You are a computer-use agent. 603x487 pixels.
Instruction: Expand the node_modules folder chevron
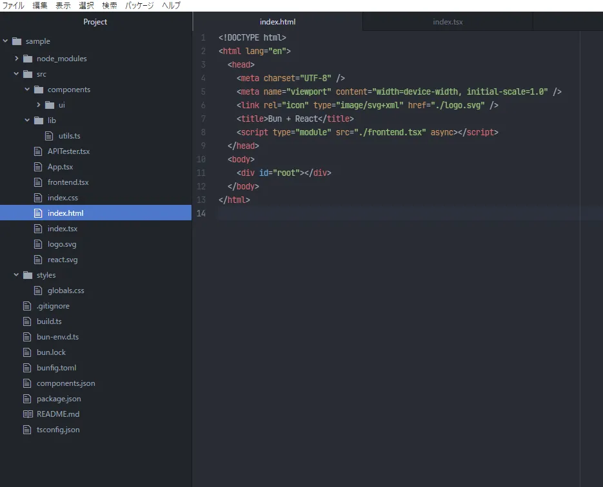[17, 59]
